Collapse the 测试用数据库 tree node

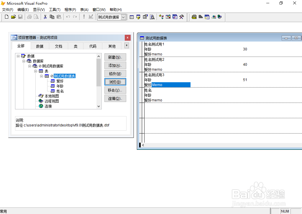click(30, 66)
